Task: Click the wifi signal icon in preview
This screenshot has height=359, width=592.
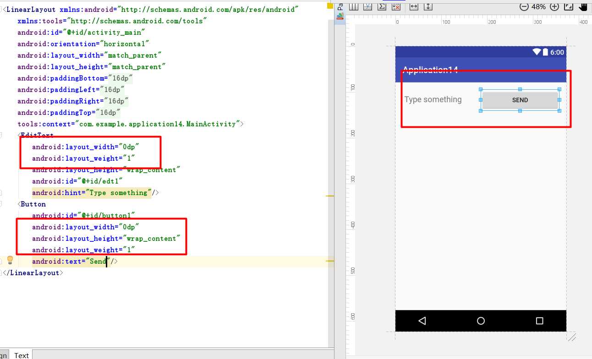Action: 537,52
